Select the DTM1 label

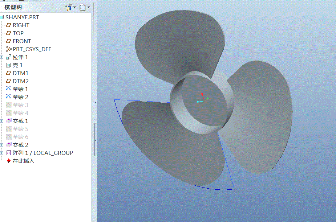[x=21, y=73]
